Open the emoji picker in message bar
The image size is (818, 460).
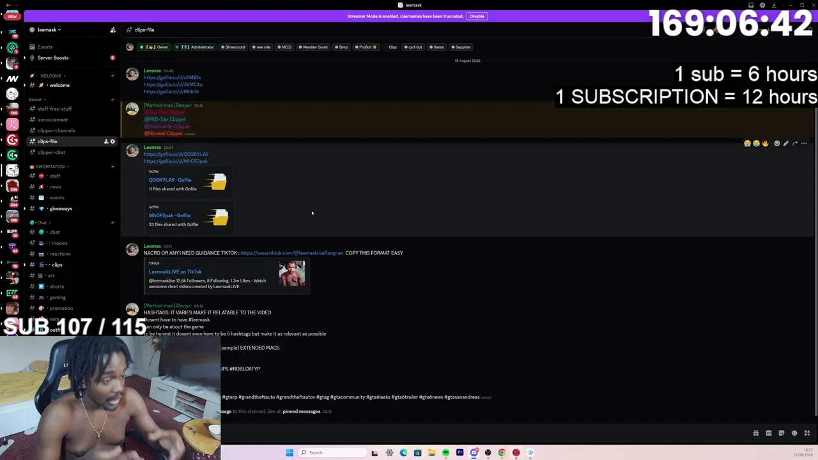(794, 433)
